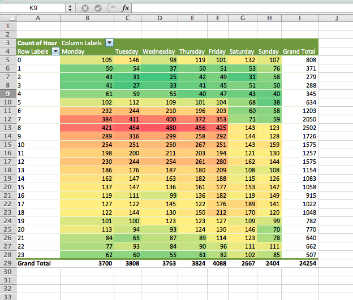Click the Saturday cell with value 189
The height and width of the screenshot is (300, 353).
click(243, 204)
